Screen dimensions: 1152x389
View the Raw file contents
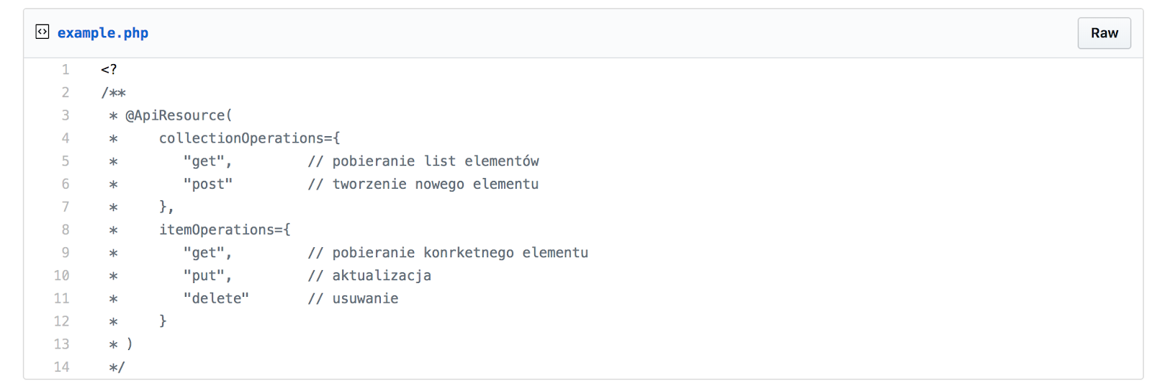pyautogui.click(x=1104, y=33)
